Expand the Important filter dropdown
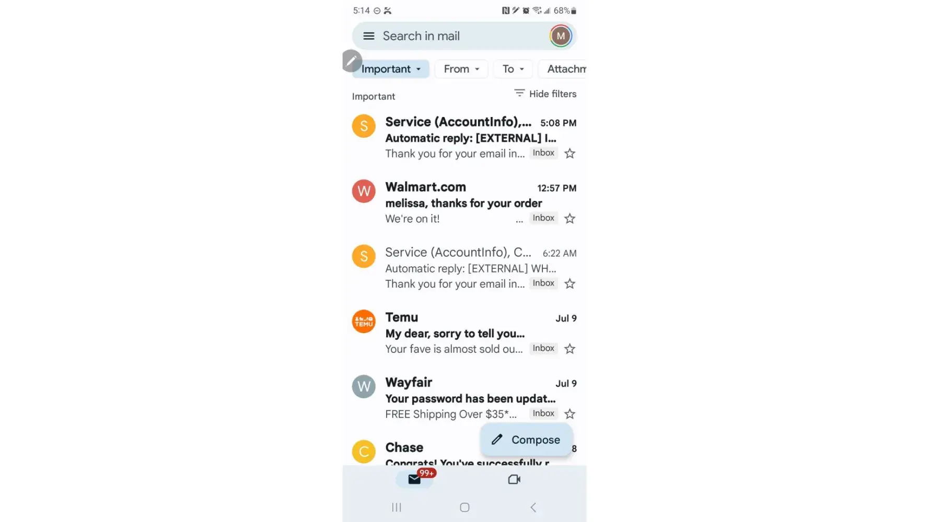929x522 pixels. click(391, 69)
